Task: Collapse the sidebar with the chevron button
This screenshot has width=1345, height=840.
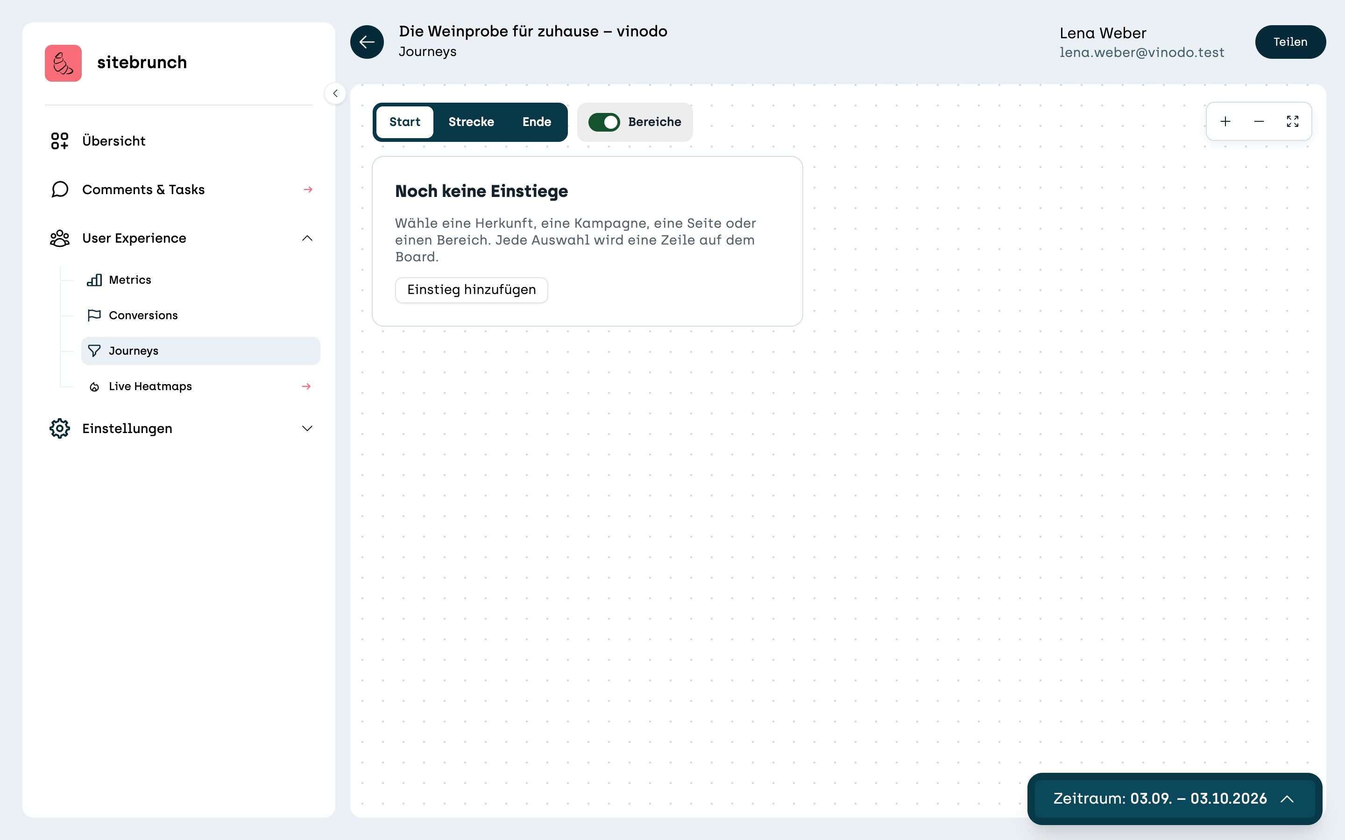Action: (x=335, y=93)
